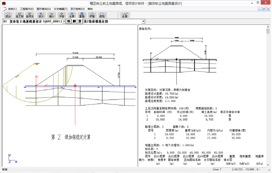Screen dimensions: 272x173
Task: Click the red circle marker on the cross-section drawing
Action: pos(75,86)
